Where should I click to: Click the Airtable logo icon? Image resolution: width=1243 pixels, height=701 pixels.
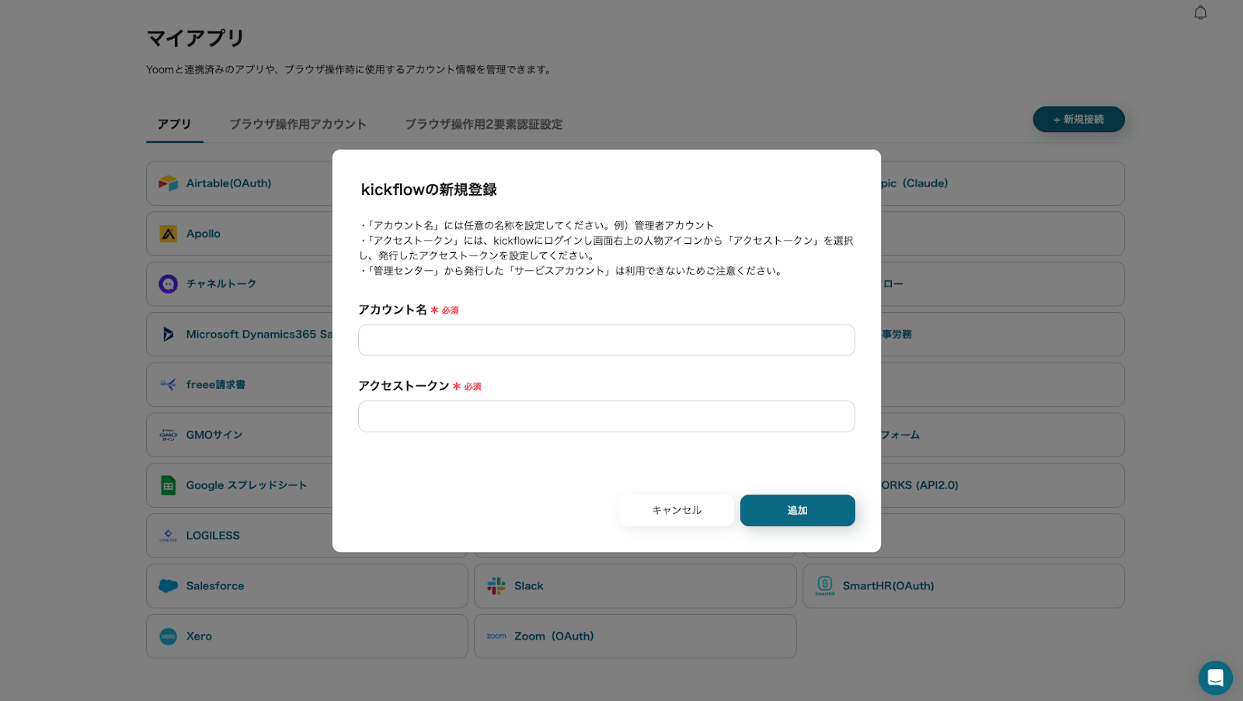168,183
